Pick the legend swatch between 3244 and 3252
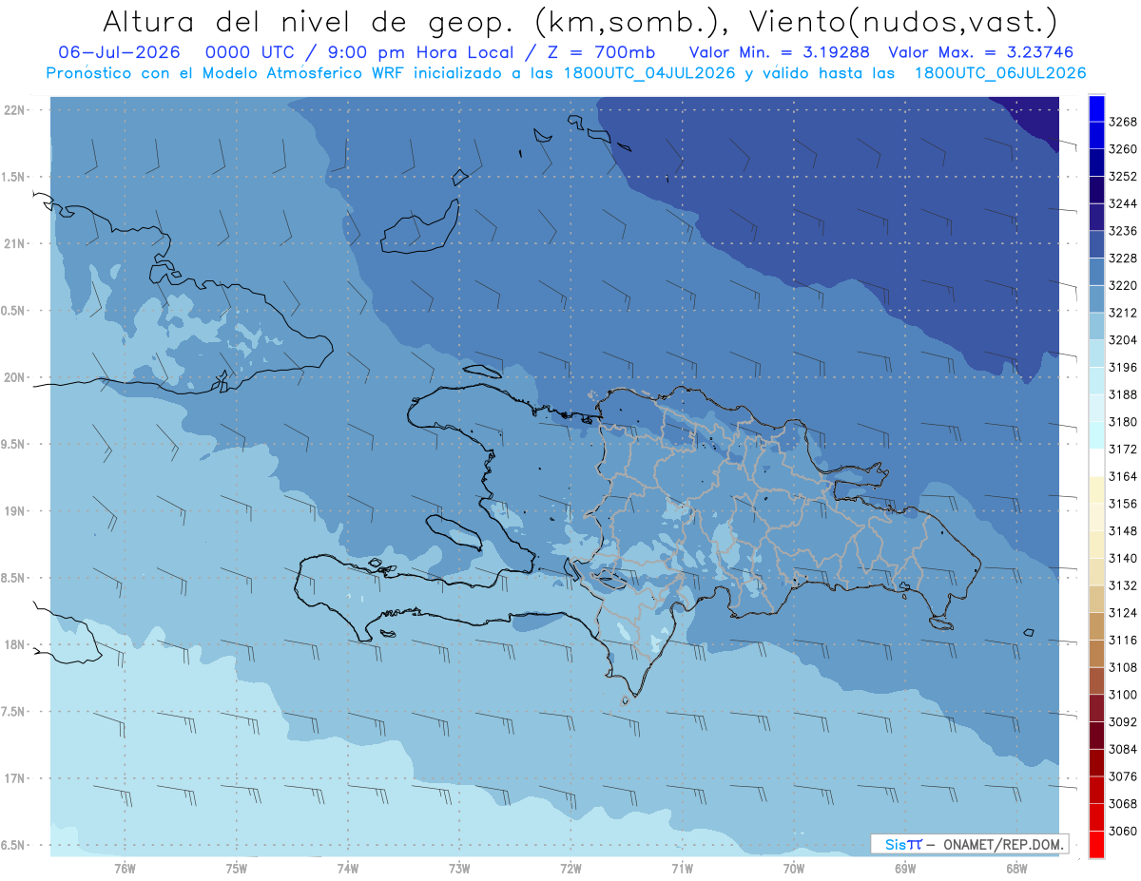The height and width of the screenshot is (881, 1141). pos(1096,190)
